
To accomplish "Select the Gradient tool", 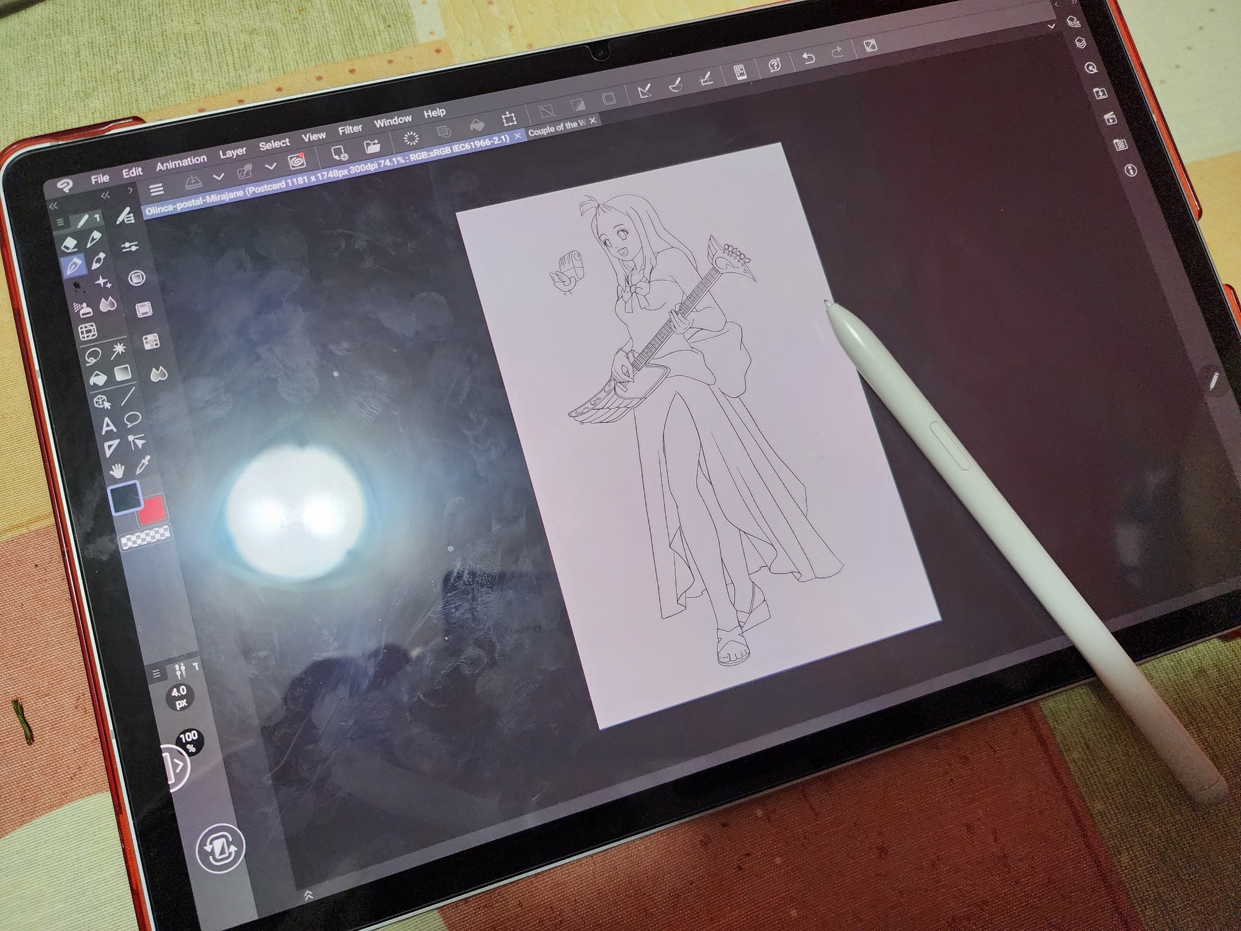I will (x=123, y=374).
